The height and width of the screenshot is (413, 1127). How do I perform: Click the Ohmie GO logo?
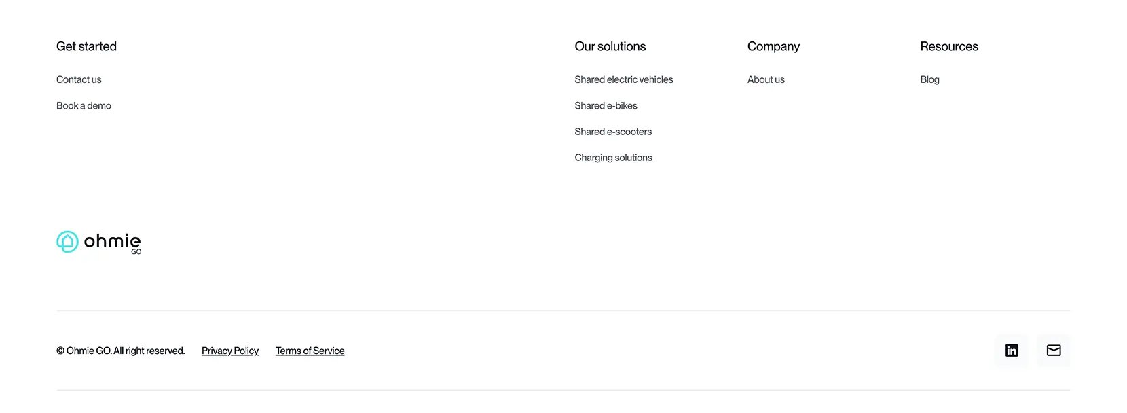[99, 243]
